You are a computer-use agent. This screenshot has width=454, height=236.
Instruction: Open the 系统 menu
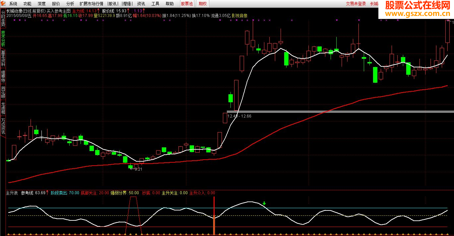pos(13,4)
